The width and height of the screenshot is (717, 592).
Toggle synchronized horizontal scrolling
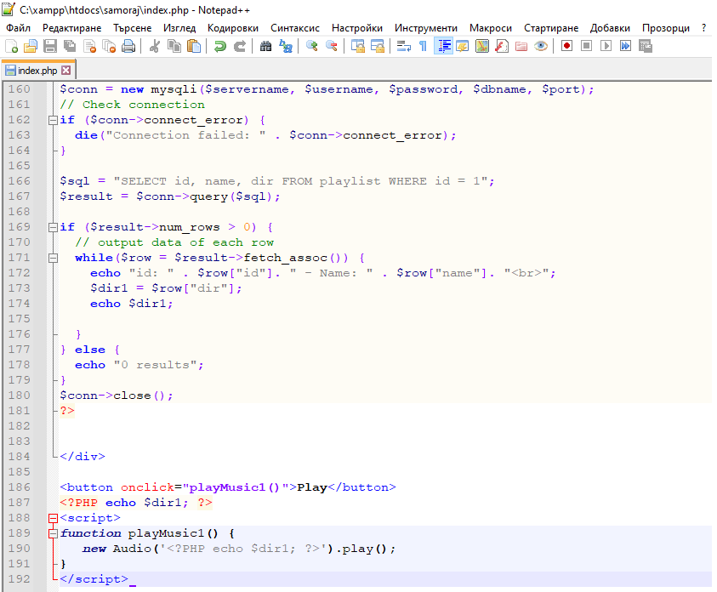(378, 46)
